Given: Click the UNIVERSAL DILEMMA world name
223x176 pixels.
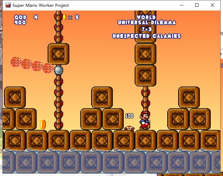Looking at the screenshot, I should (x=147, y=22).
